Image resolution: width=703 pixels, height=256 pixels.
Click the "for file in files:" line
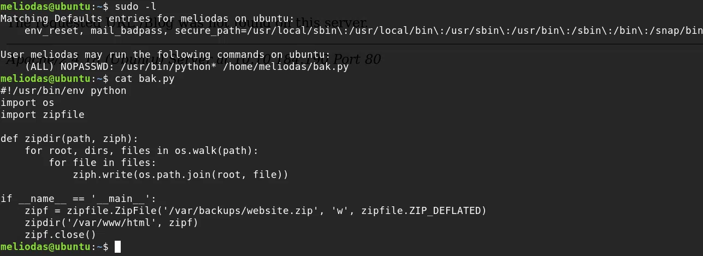click(103, 163)
